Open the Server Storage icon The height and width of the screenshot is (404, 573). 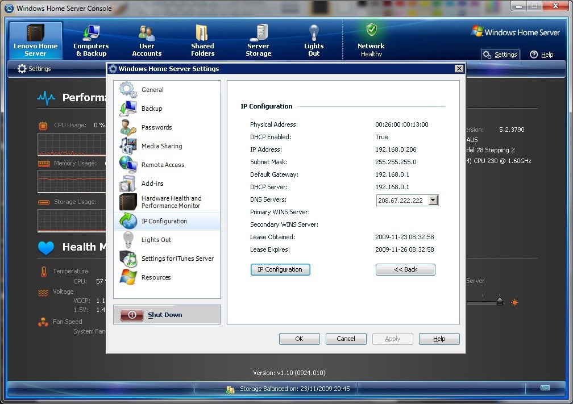point(259,32)
